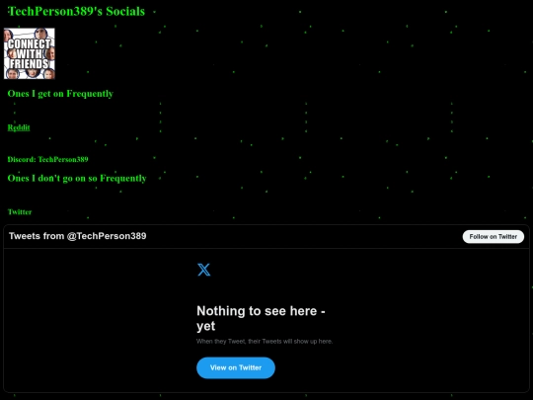
Task: Select the Nothing to see here - yet heading
Action: coord(261,318)
